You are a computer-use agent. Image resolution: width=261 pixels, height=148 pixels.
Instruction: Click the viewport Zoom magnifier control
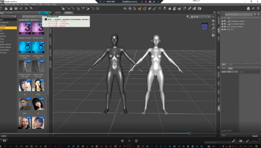click(213, 28)
